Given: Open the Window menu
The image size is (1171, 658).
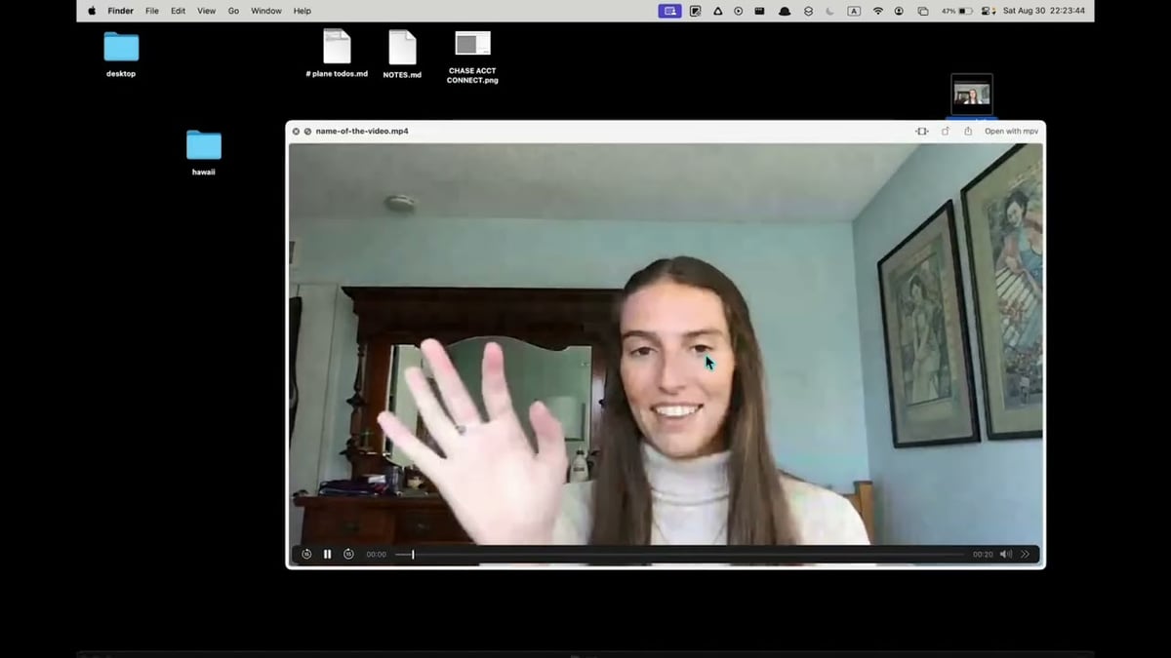Looking at the screenshot, I should (x=266, y=11).
